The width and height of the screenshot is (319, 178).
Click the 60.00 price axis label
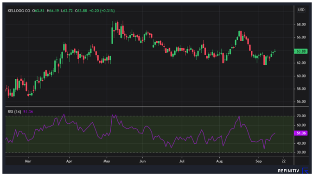(301, 76)
